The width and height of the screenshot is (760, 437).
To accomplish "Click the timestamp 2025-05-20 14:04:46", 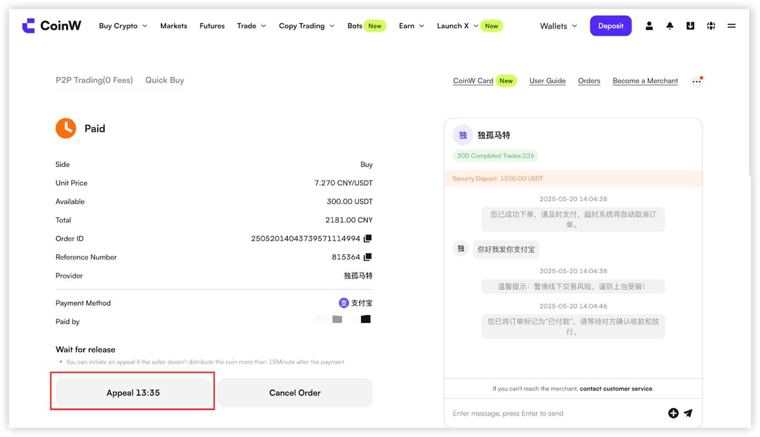I will click(x=573, y=306).
